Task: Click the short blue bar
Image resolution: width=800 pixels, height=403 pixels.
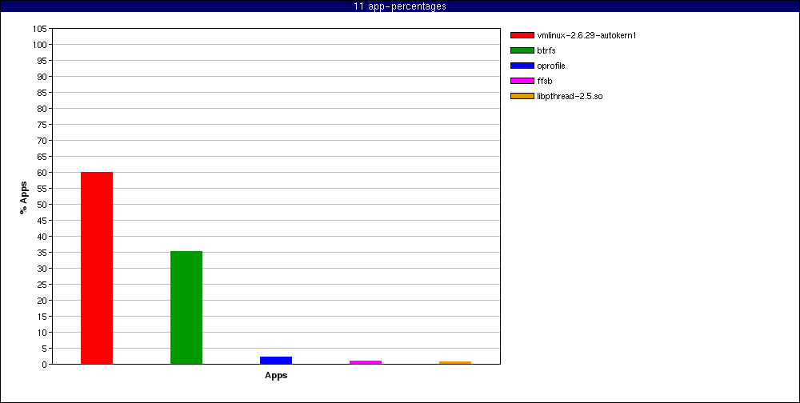Action: point(276,361)
